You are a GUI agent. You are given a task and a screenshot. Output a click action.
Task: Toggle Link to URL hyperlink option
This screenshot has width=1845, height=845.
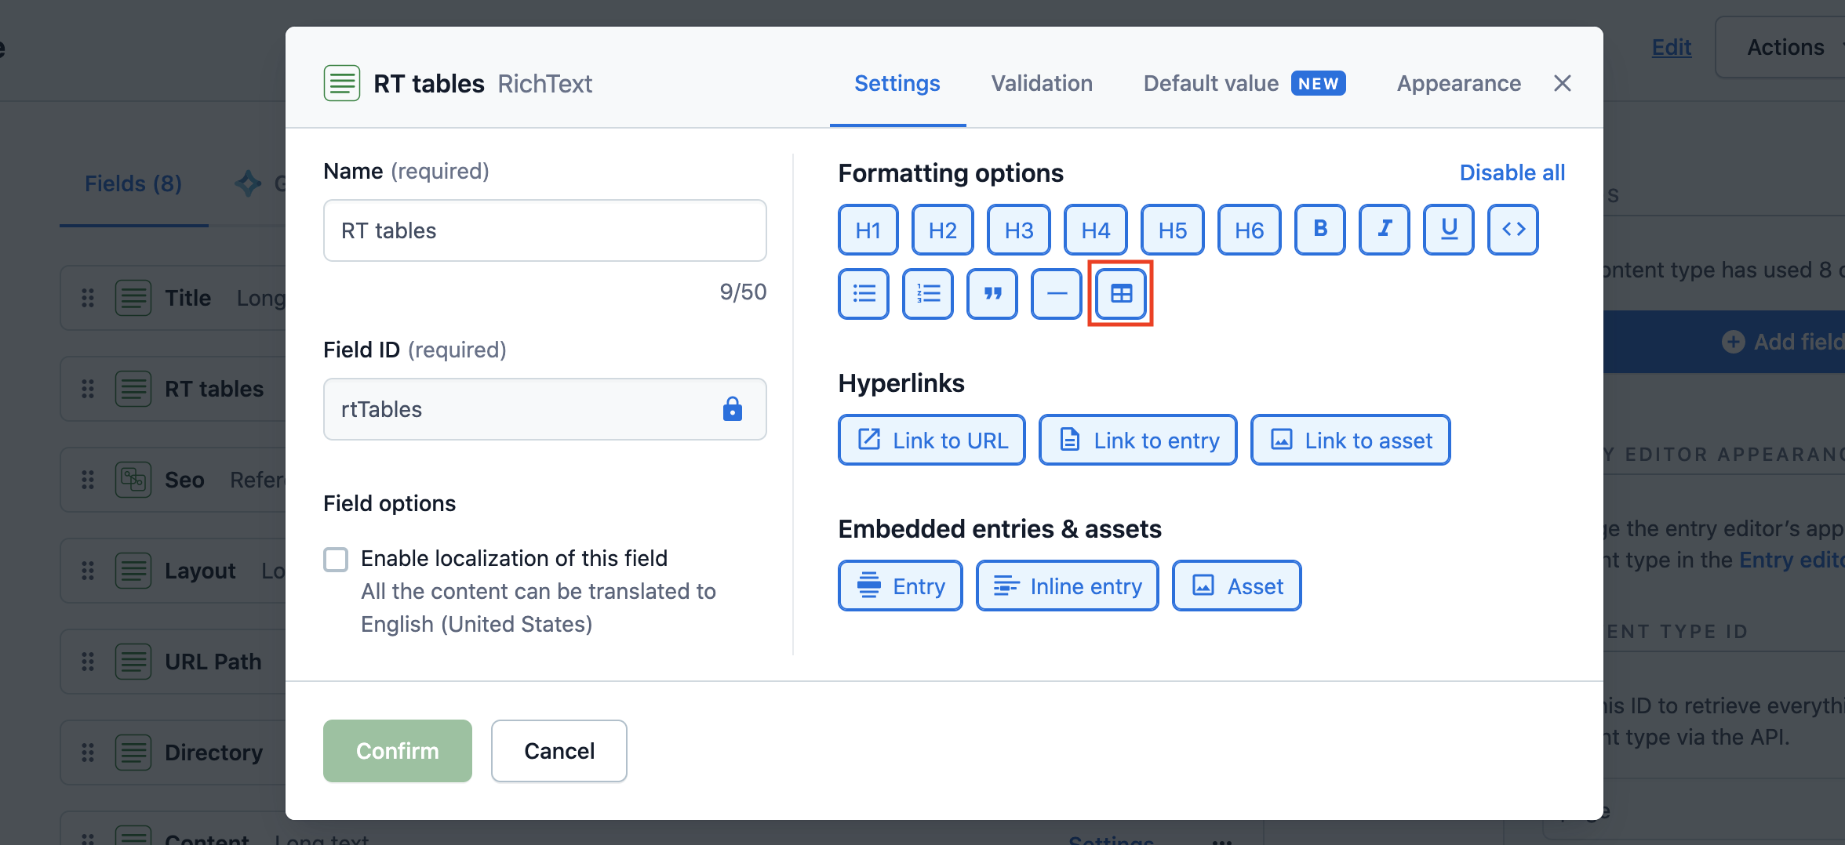[932, 440]
